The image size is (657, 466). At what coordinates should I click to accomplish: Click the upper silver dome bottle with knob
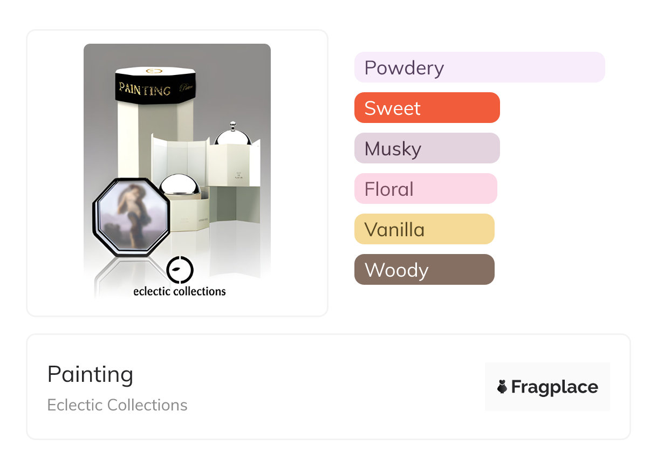tap(232, 135)
